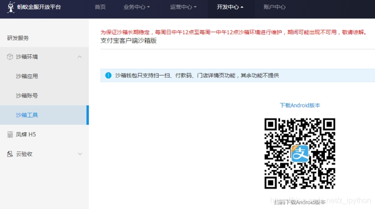This screenshot has width=375, height=209.
Task: Click the 沙箱环境 cube icon
Action: tap(10, 57)
